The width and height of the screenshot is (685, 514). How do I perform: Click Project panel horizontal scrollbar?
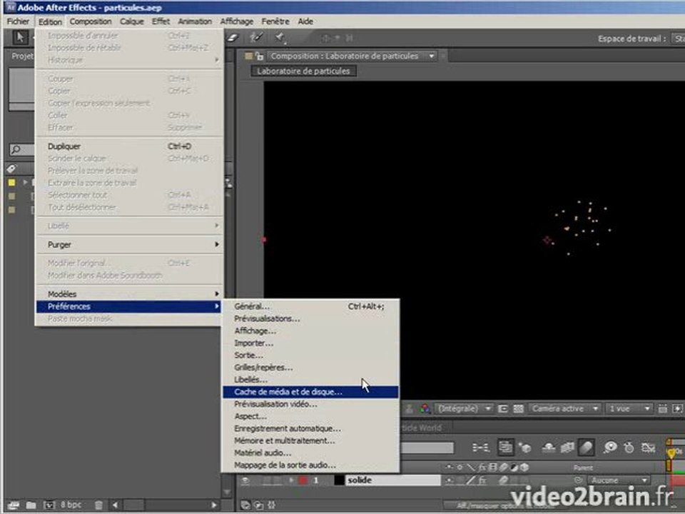click(x=164, y=505)
